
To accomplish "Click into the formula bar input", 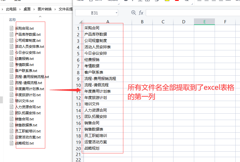I will pyautogui.click(x=193, y=13).
